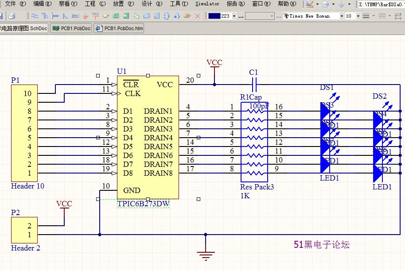This screenshot has height=270, width=405.
Task: Open the Simulator menu
Action: pos(207,4)
